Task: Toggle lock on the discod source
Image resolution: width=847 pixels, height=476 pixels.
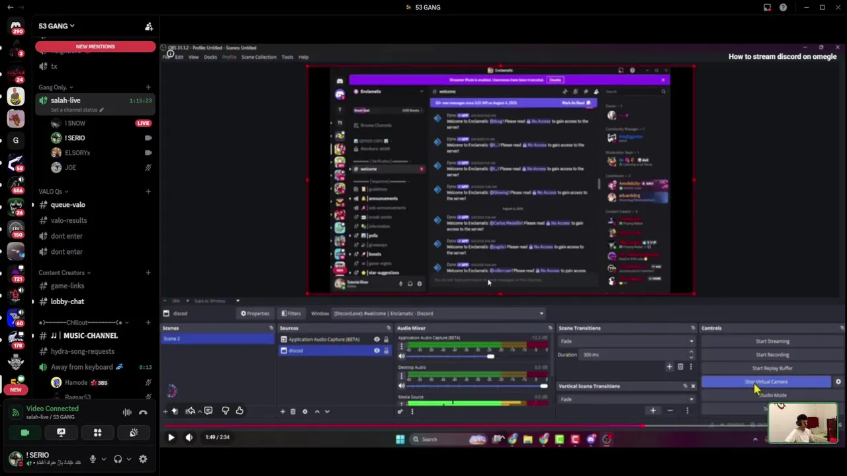Action: click(x=386, y=350)
